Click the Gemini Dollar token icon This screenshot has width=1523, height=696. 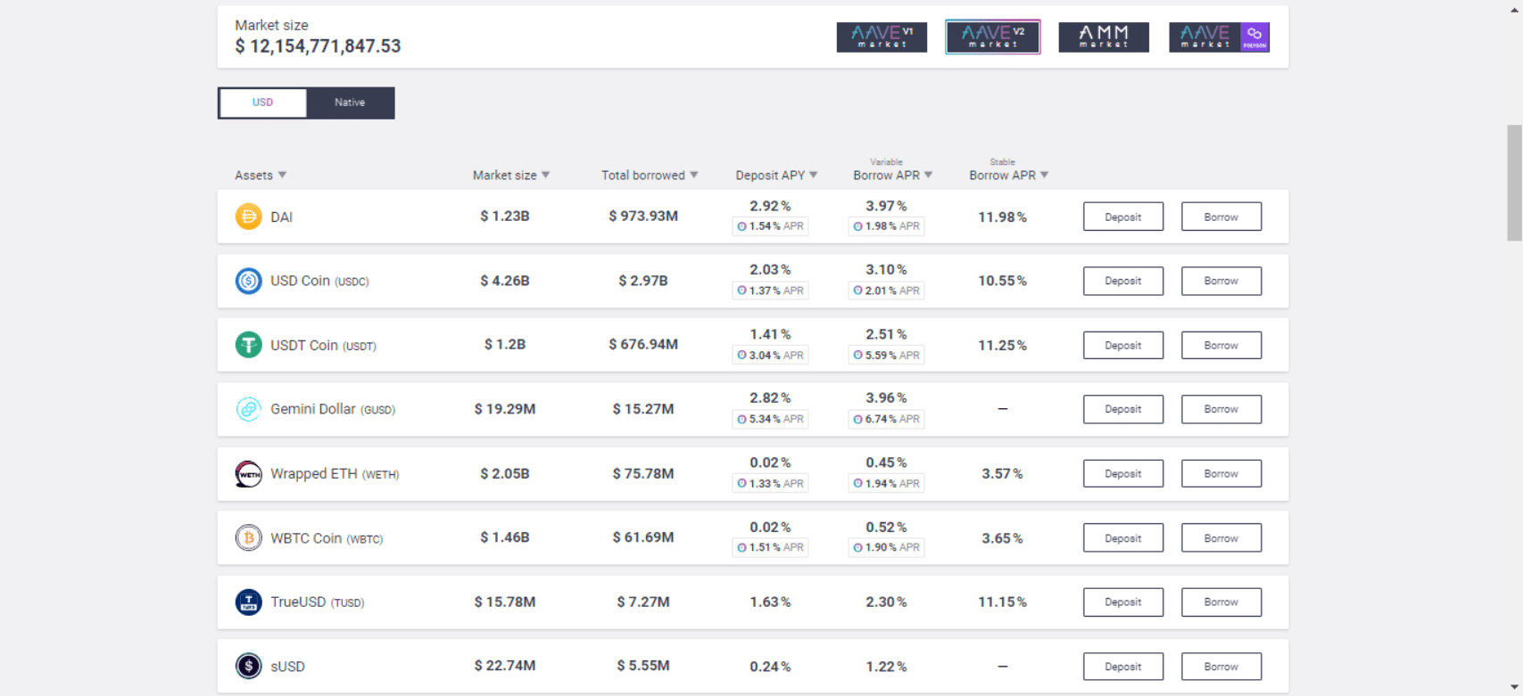click(248, 409)
